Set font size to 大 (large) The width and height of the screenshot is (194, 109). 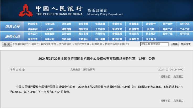pos(17,70)
